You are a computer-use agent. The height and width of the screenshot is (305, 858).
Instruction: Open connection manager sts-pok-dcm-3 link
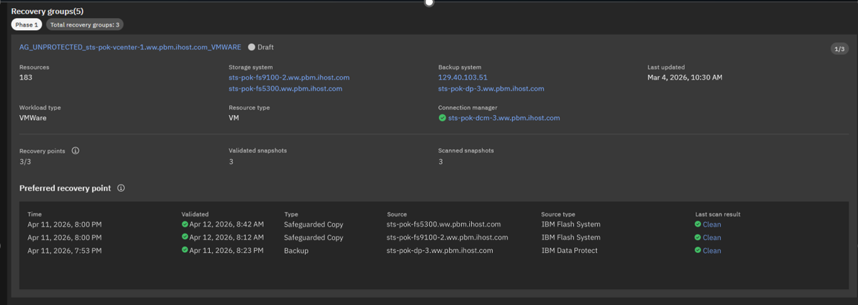(x=504, y=118)
